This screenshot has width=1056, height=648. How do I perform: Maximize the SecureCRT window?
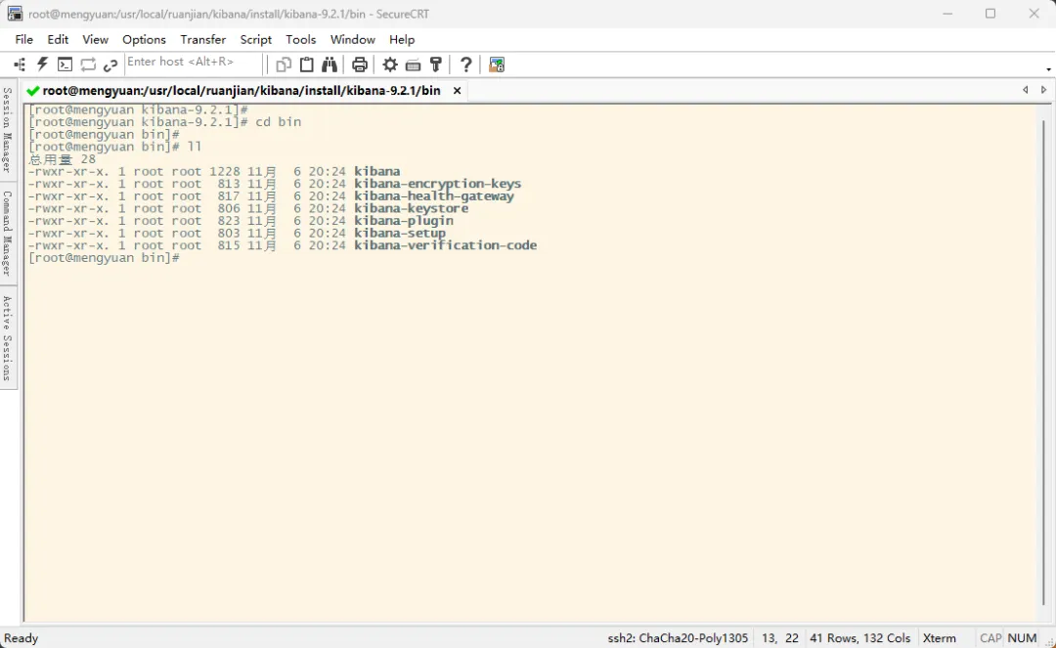[990, 14]
